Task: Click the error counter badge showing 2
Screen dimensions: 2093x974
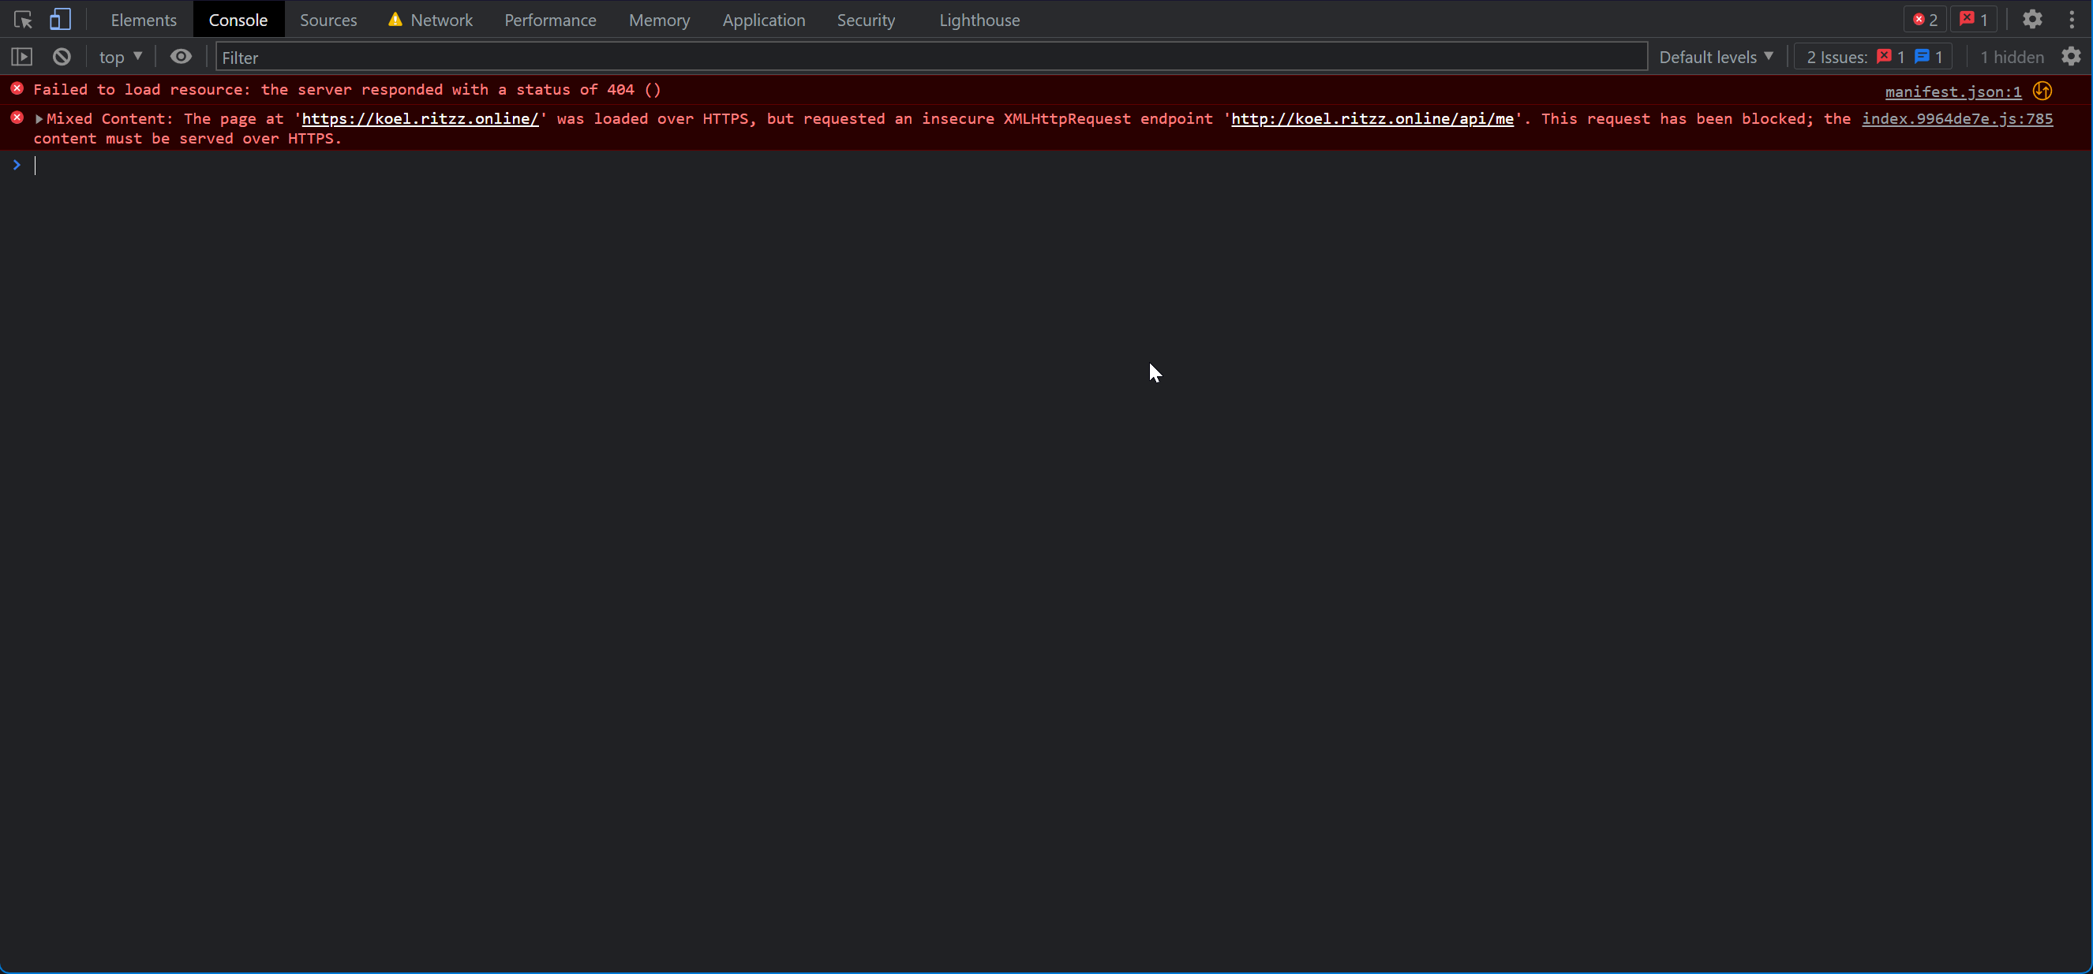Action: pyautogui.click(x=1924, y=19)
